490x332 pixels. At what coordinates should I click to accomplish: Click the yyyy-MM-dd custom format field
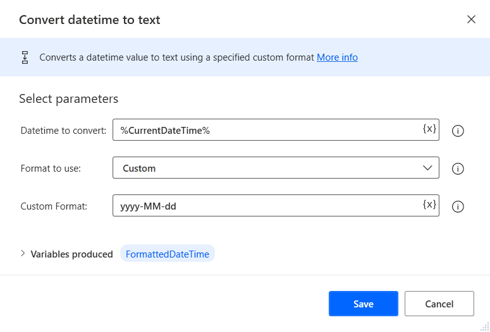[x=266, y=206]
